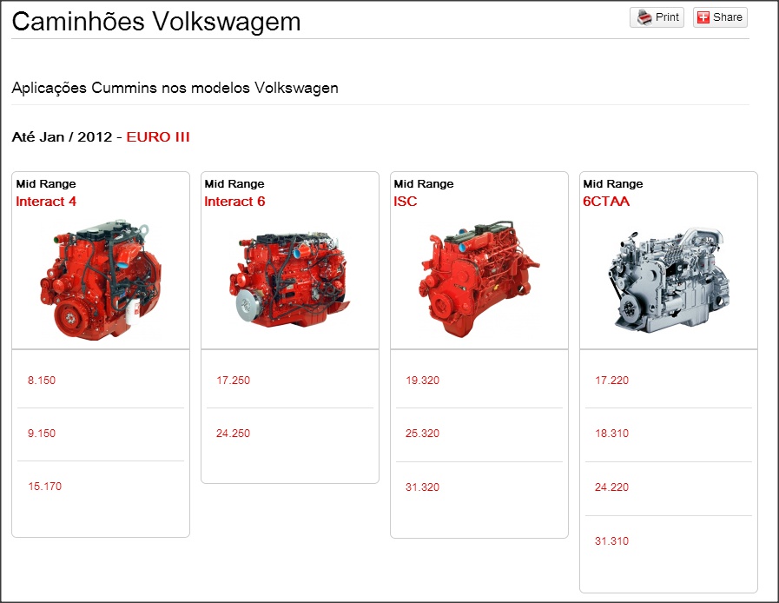Open truck model 17.220
The height and width of the screenshot is (603, 779).
tap(611, 381)
